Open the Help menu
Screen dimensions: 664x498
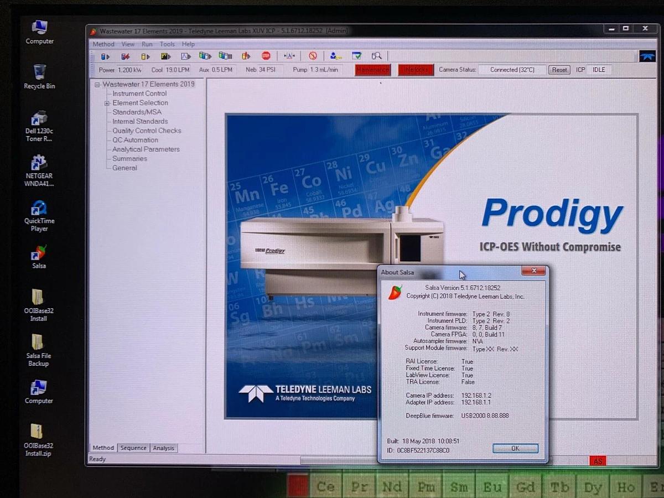[188, 44]
